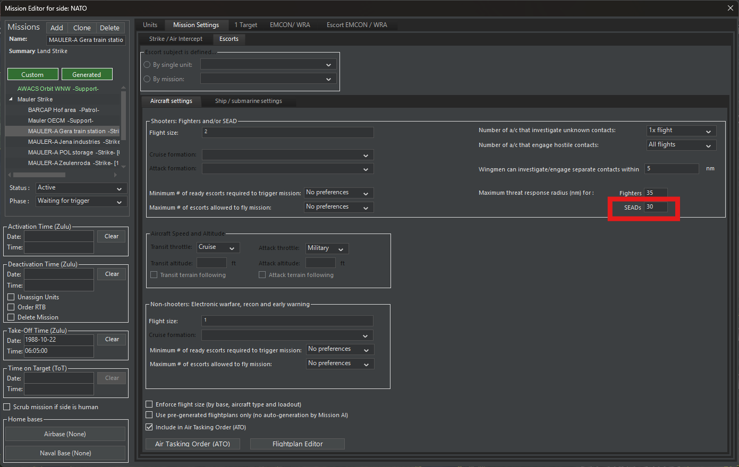
Task: Close the Mission Editor window
Action: pyautogui.click(x=730, y=8)
